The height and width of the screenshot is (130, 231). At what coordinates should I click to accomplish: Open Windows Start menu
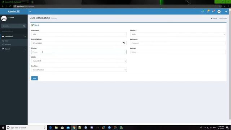[x=3, y=127]
